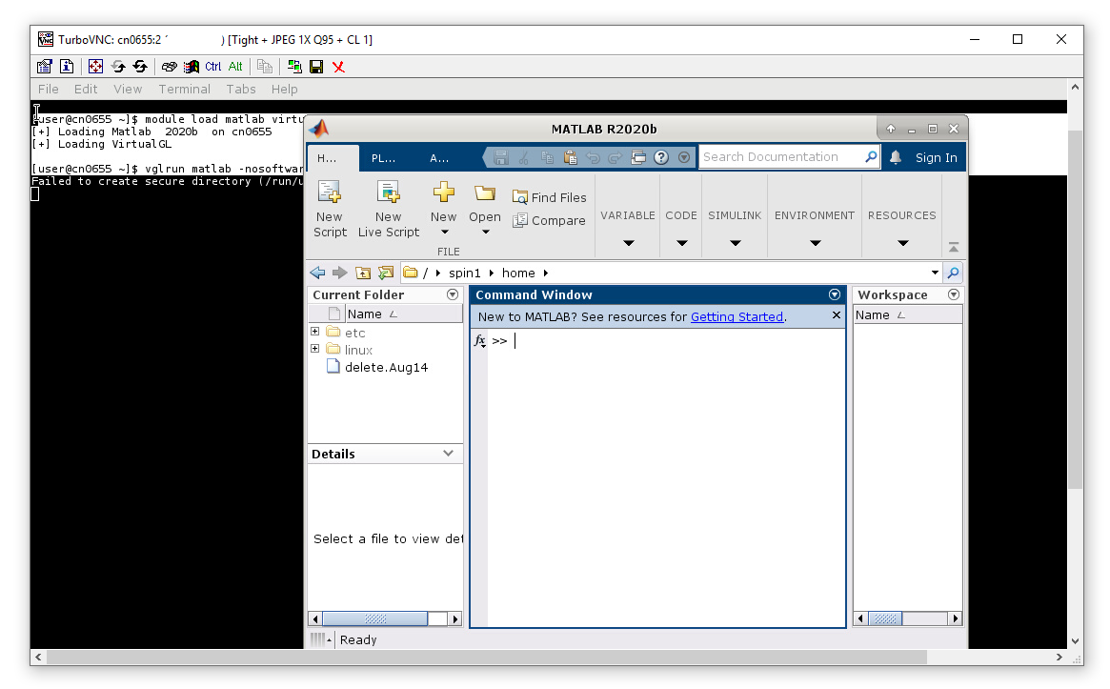Toggle full-screen mode in VNC toolbar
The image size is (1110, 689).
click(95, 66)
